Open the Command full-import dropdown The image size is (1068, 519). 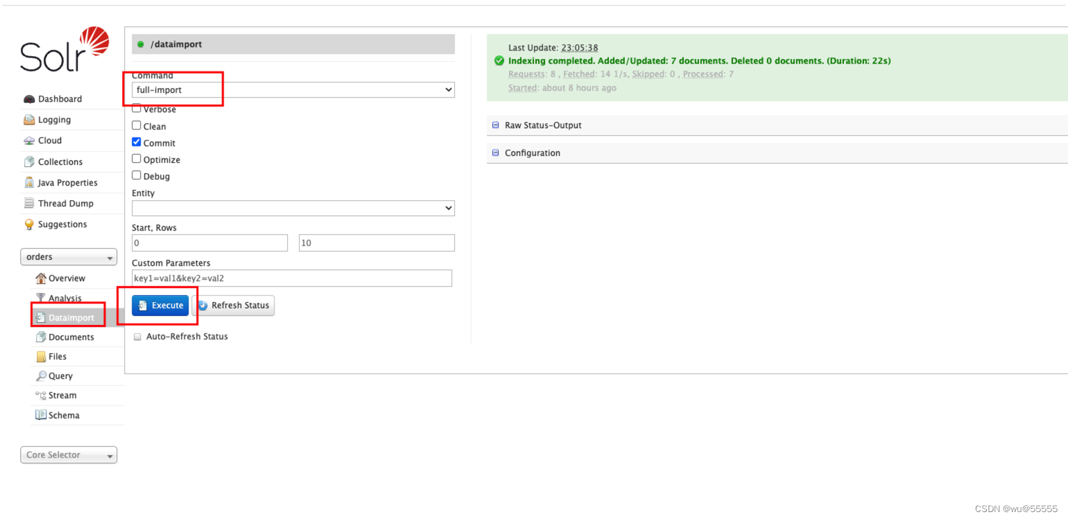[x=293, y=90]
